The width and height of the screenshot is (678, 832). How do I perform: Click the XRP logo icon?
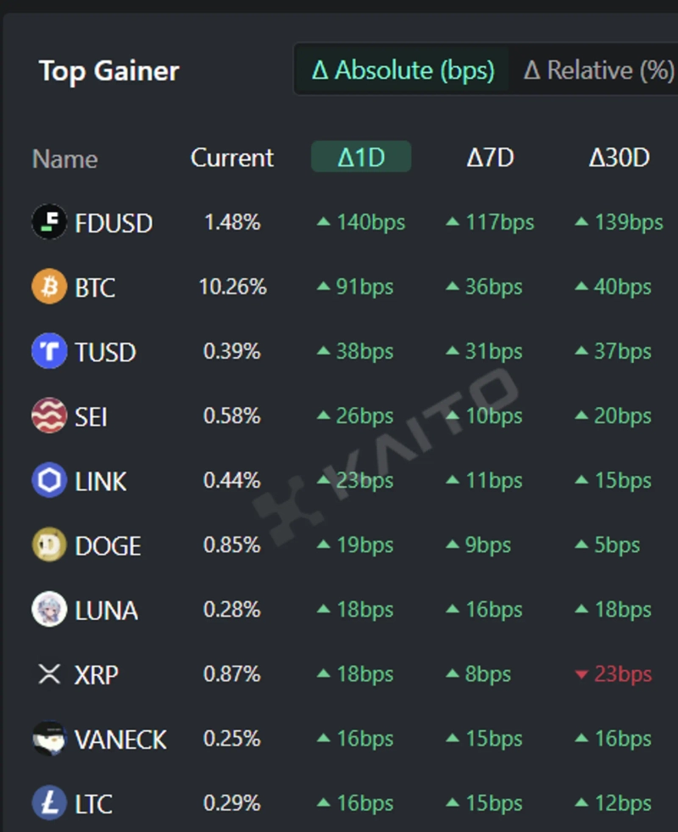point(49,674)
